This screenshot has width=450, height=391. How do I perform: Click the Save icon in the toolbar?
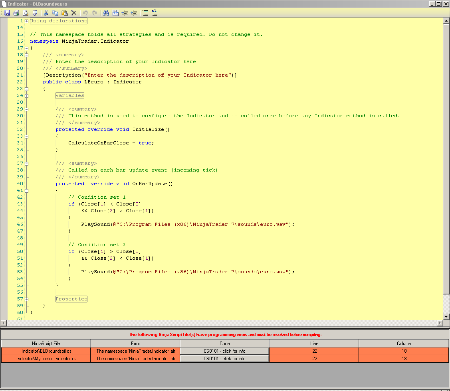(7, 13)
